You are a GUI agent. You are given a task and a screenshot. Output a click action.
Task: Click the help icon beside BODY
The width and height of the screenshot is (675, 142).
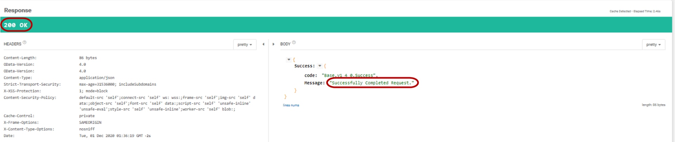[x=294, y=43]
